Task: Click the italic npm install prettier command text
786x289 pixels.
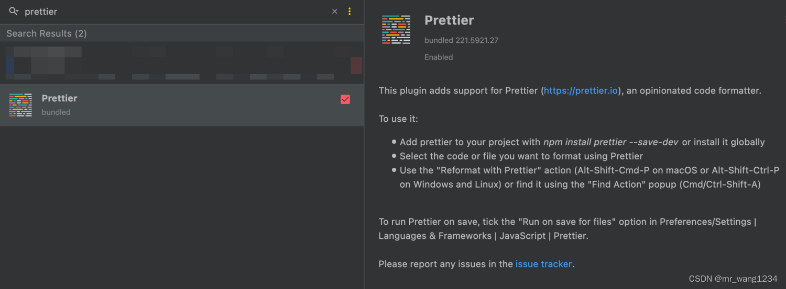Action: 611,142
